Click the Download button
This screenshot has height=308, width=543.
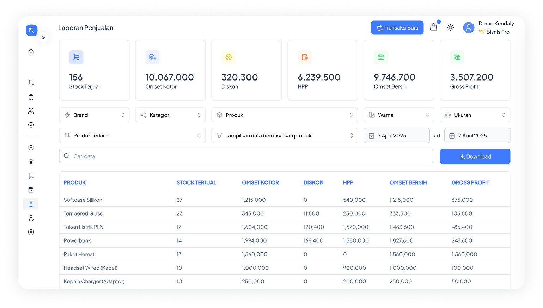(x=475, y=156)
